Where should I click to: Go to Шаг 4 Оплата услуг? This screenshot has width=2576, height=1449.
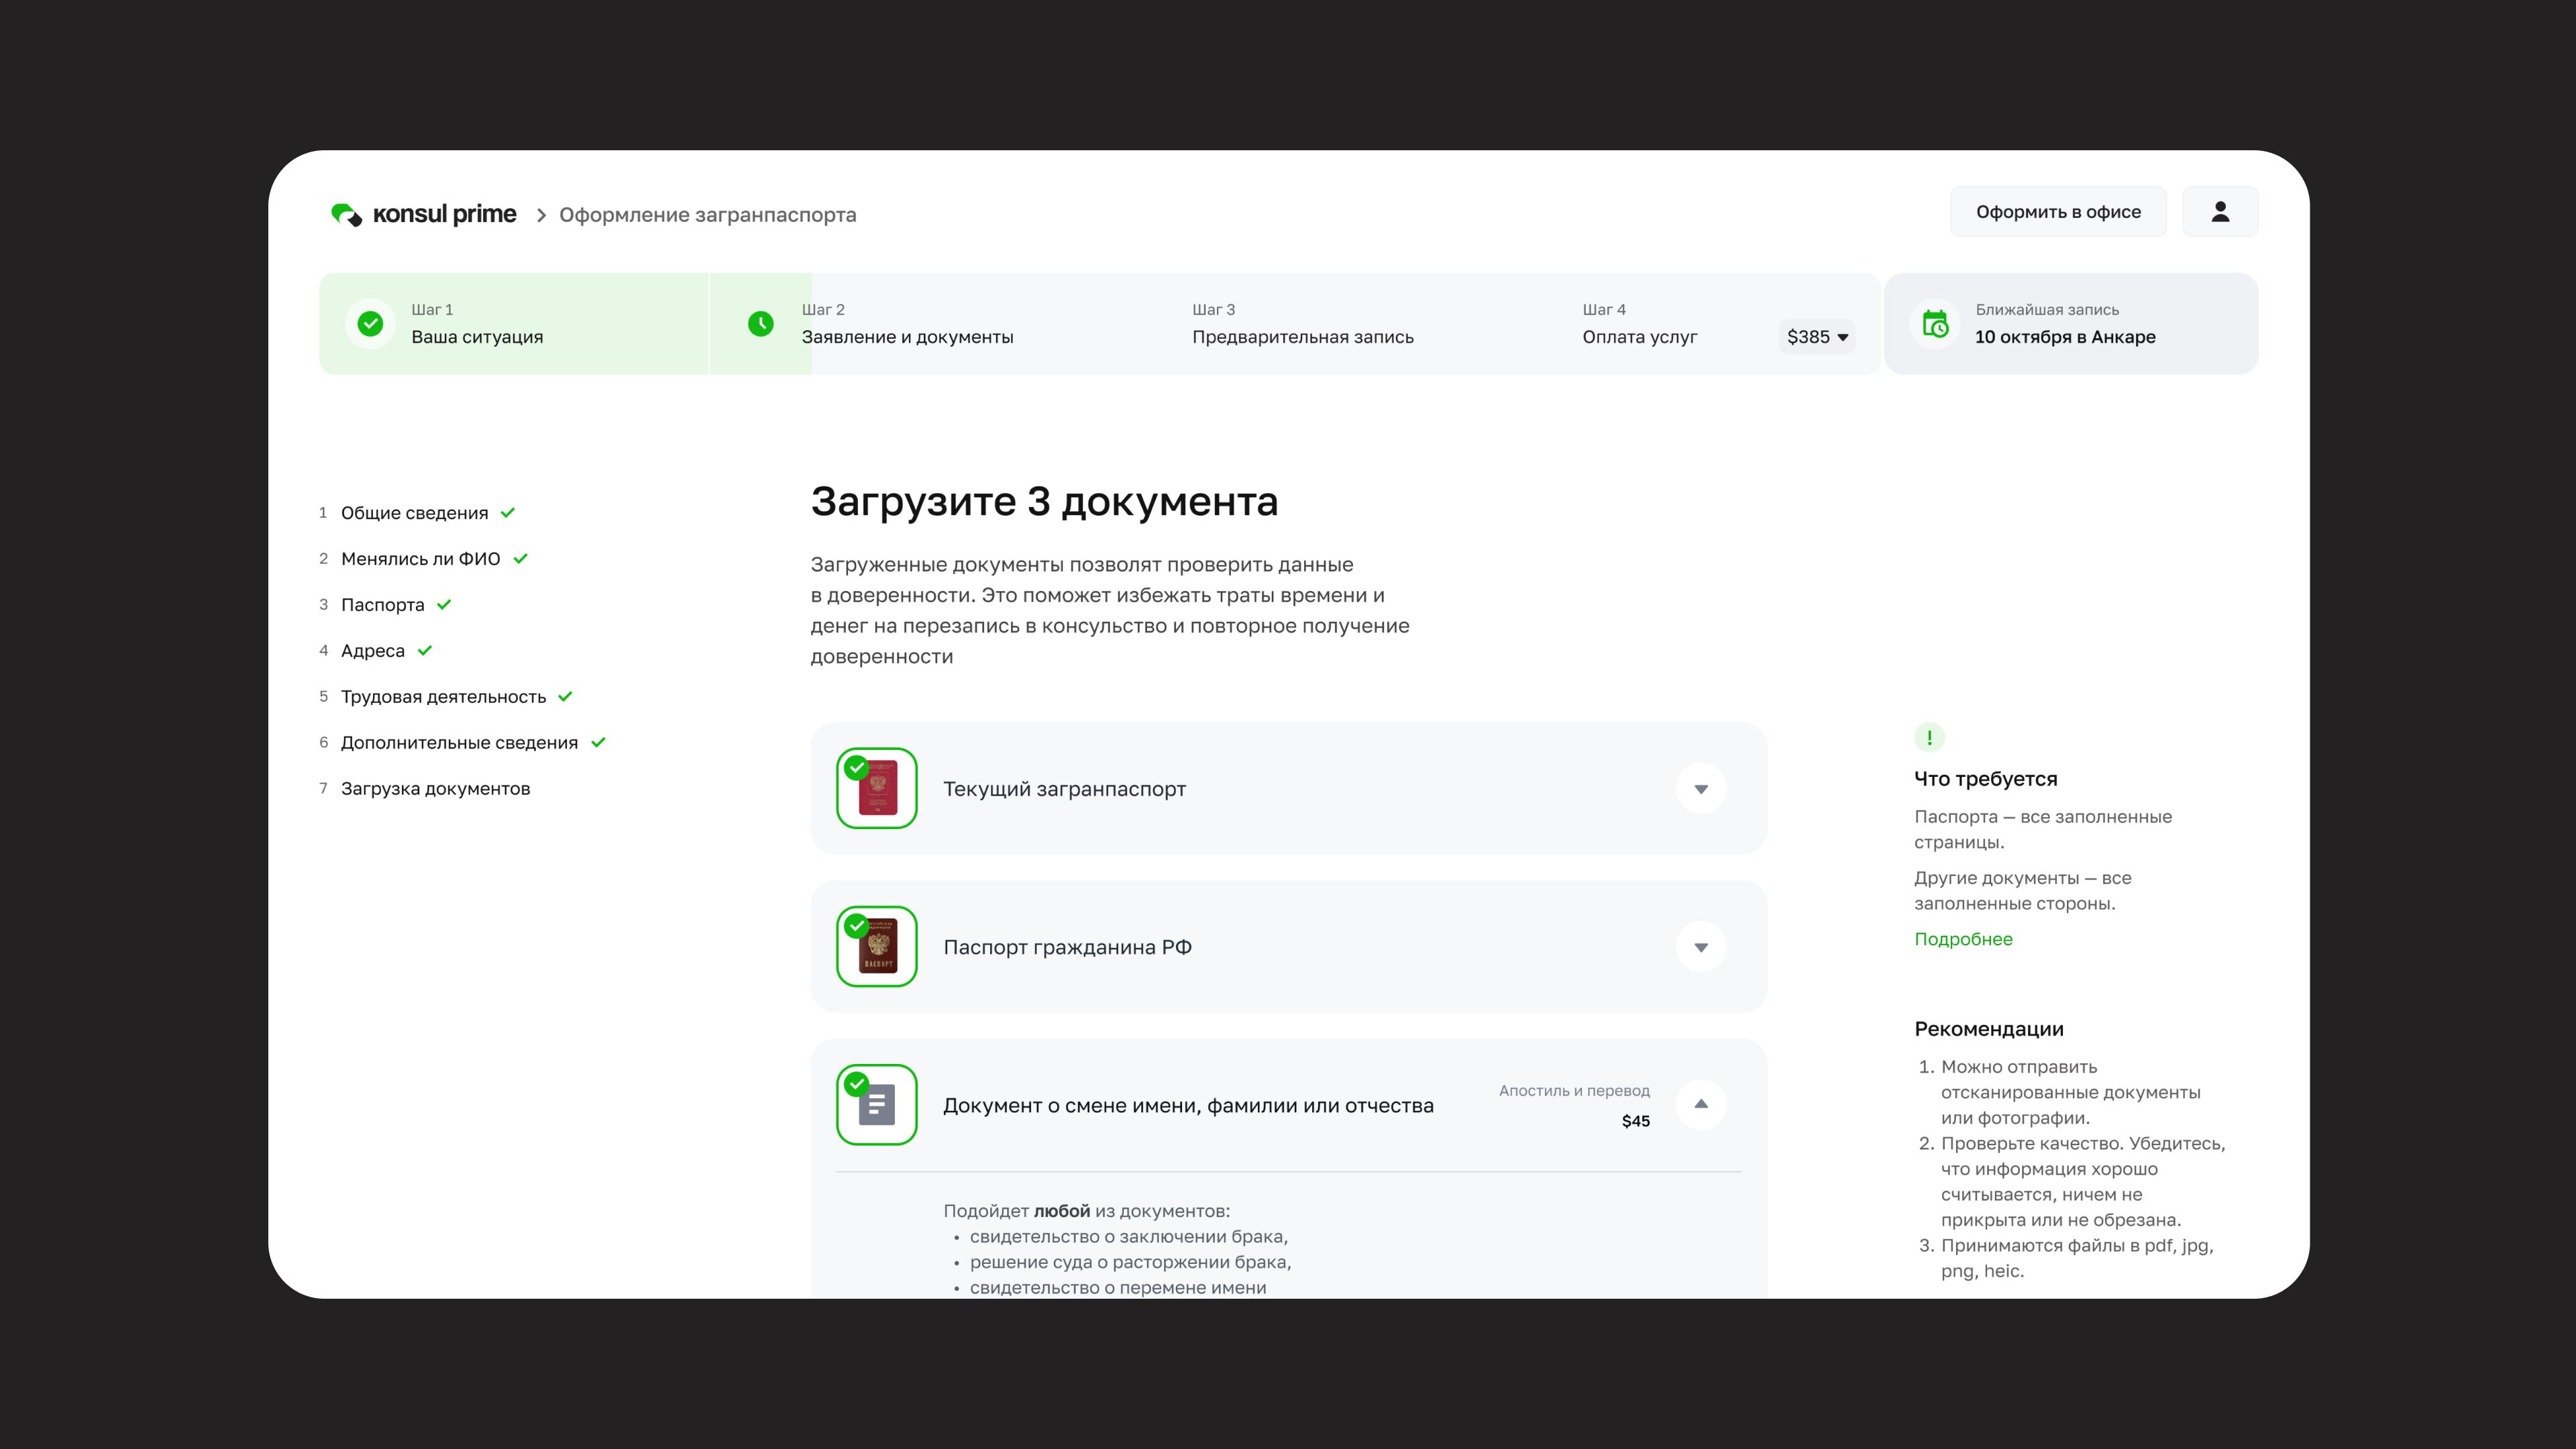tap(1639, 324)
